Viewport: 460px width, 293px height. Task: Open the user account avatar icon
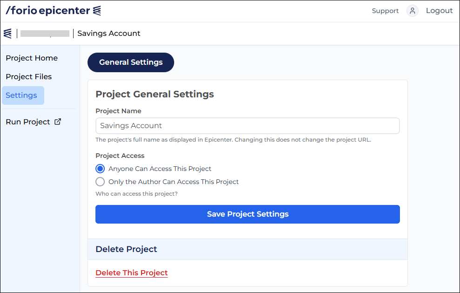click(x=412, y=10)
